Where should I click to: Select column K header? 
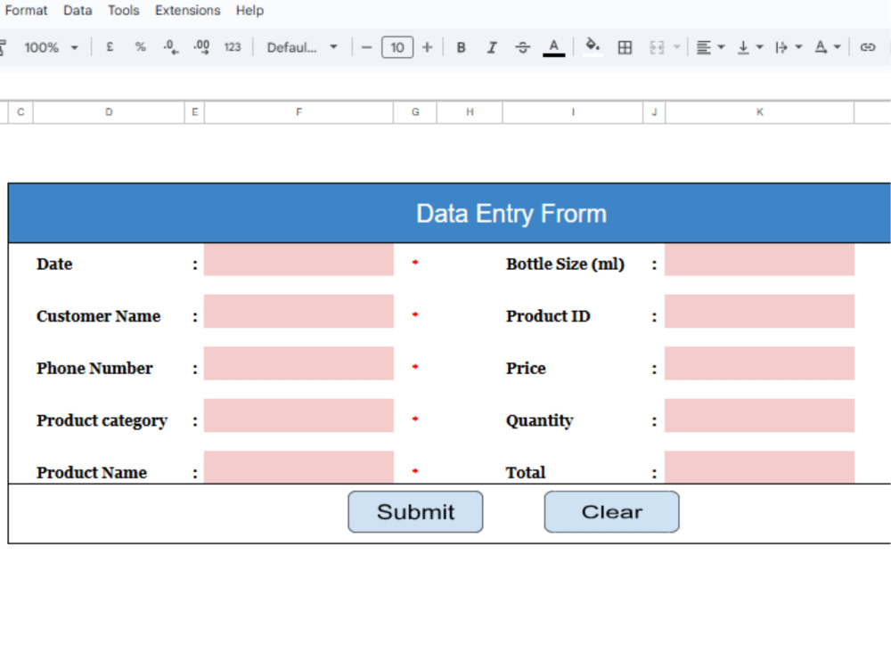(x=760, y=112)
